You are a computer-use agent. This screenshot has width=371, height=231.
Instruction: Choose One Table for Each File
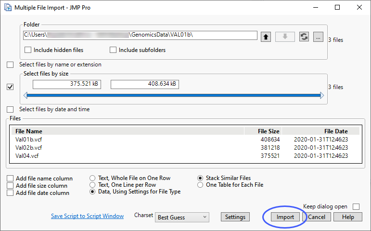tap(201, 185)
